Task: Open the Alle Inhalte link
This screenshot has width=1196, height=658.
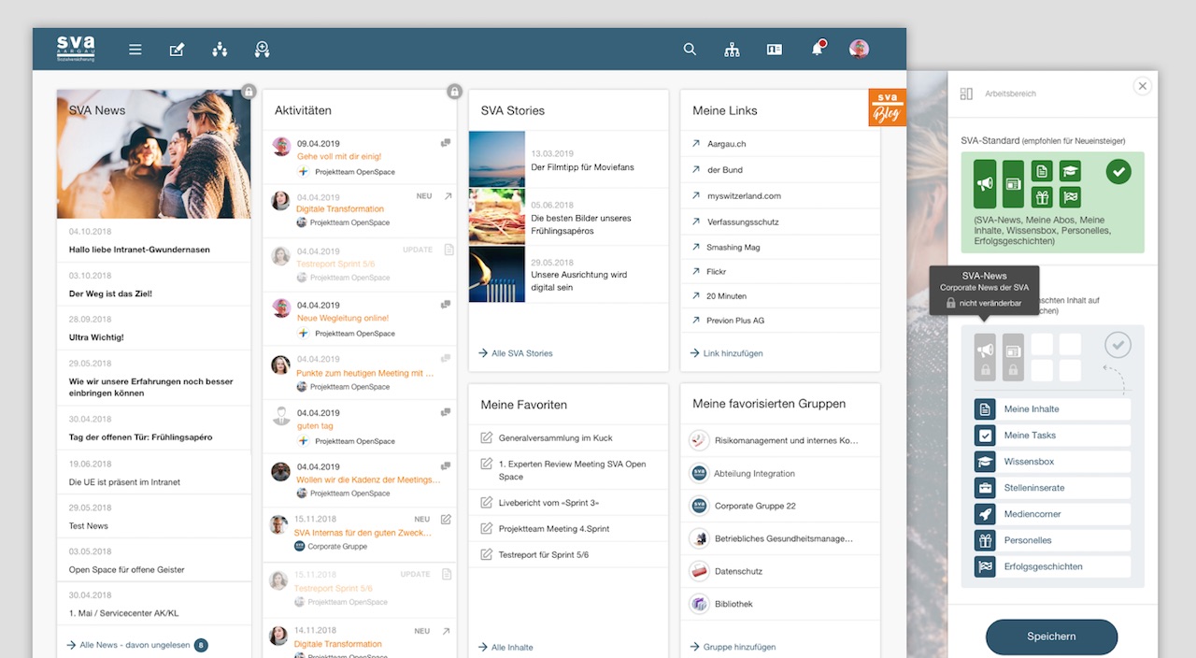Action: click(505, 647)
